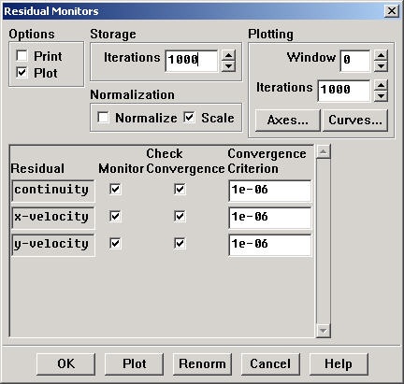Click residual list scrollbar down arrow

[x=323, y=331]
